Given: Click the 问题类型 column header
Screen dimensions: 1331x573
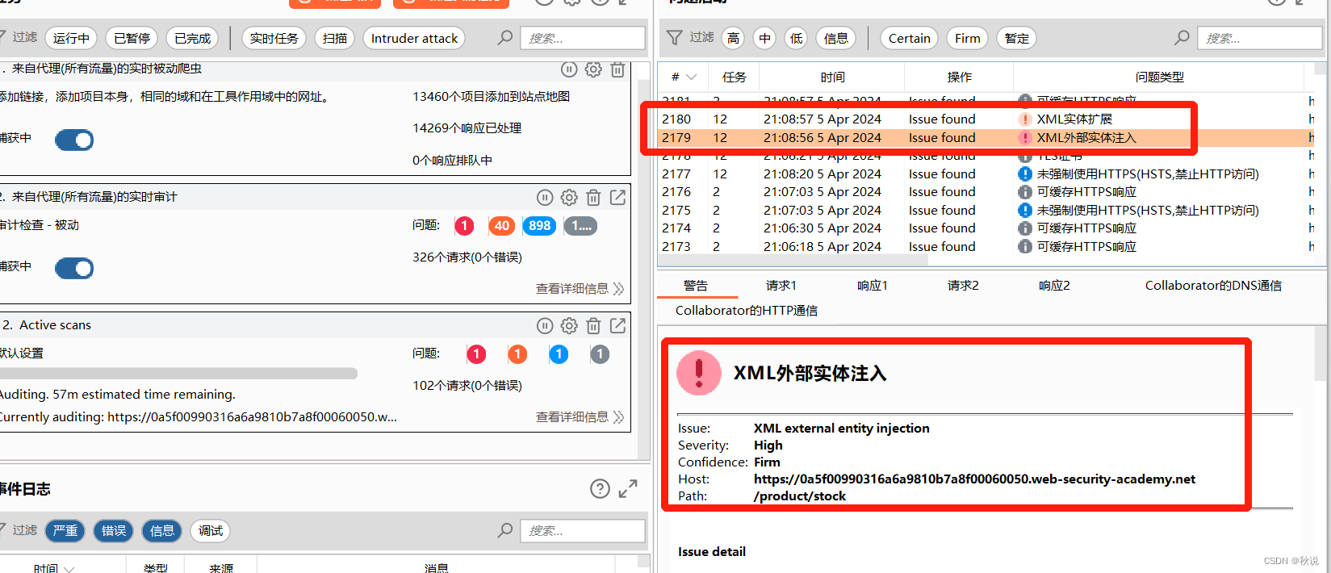Looking at the screenshot, I should [x=1159, y=77].
